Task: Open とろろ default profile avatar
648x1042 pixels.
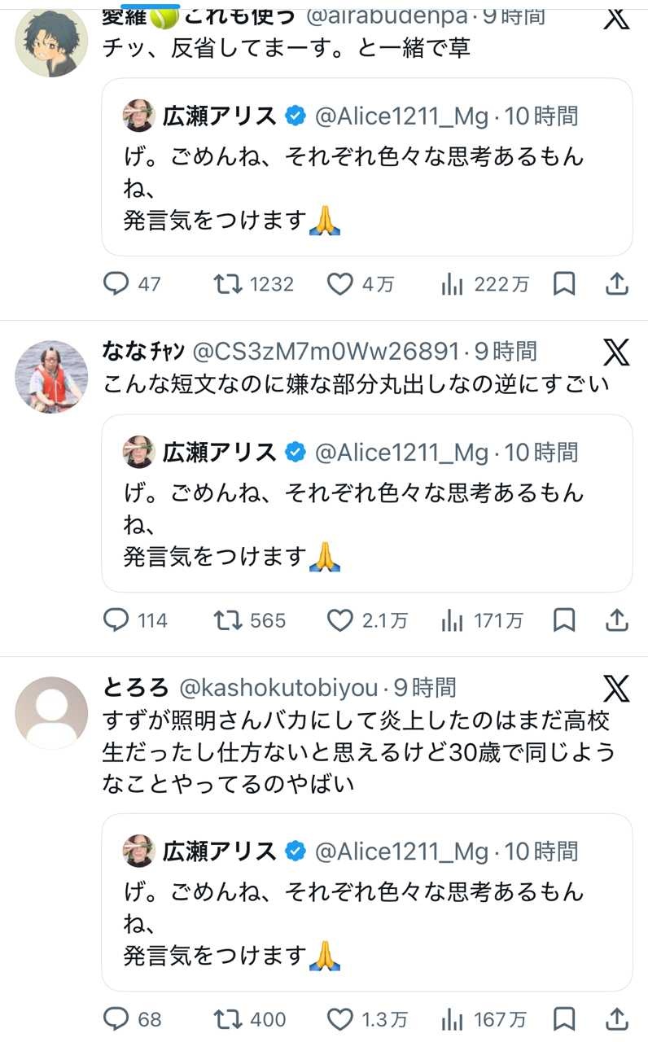Action: pos(52,712)
